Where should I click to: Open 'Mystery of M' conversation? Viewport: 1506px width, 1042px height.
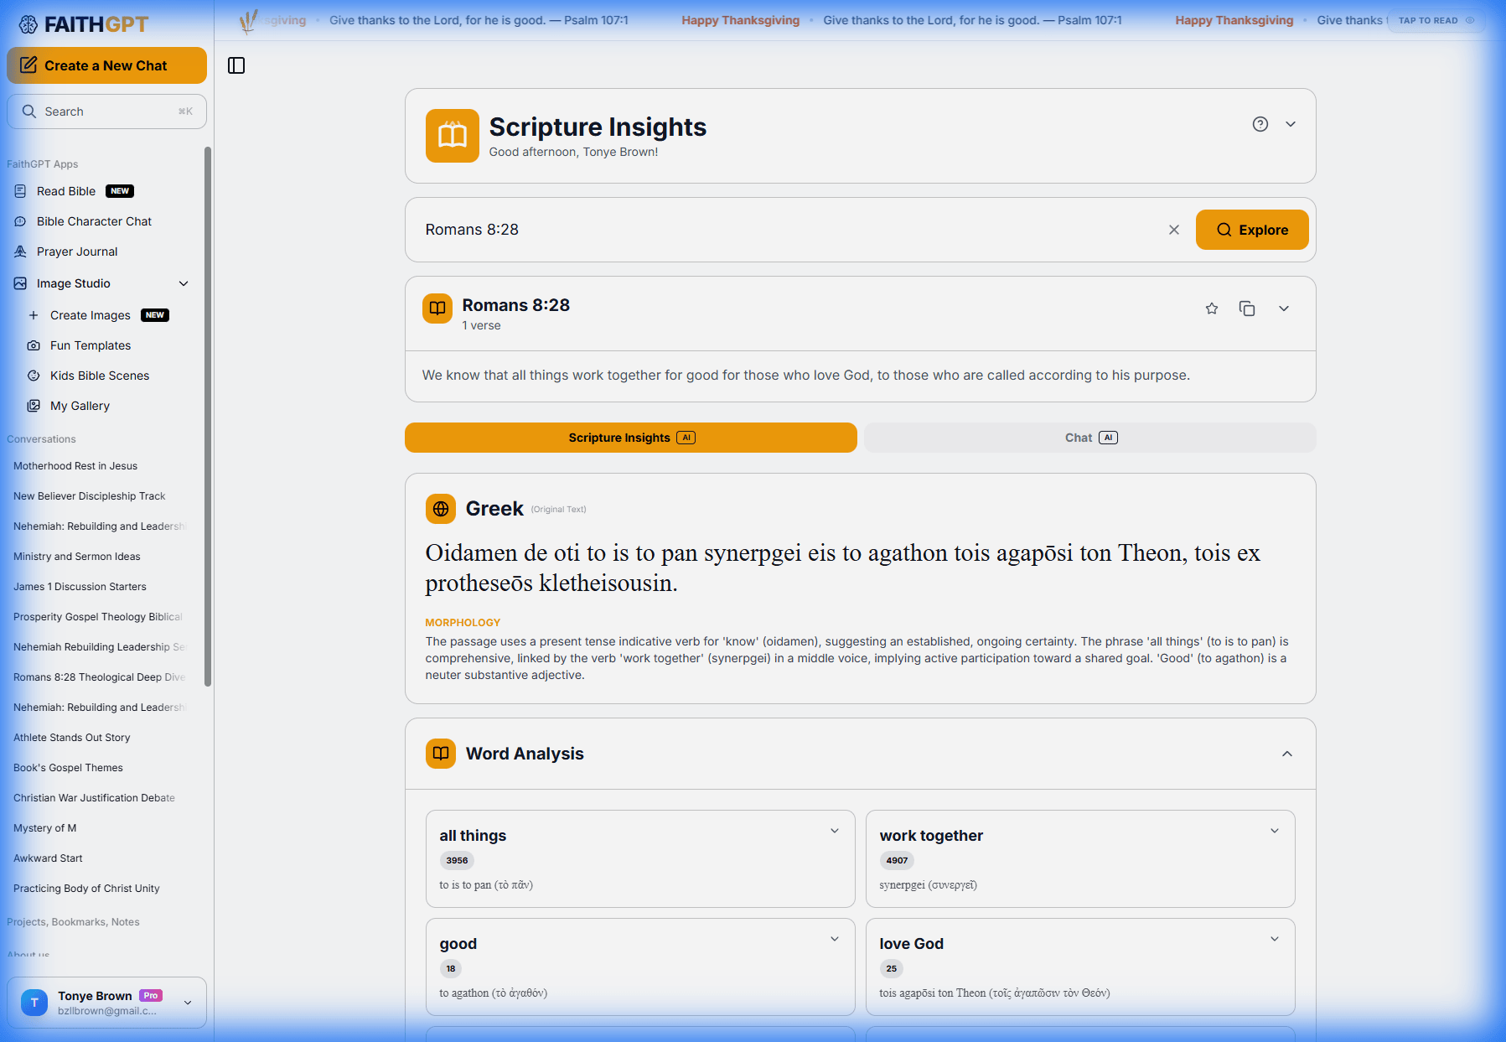(x=44, y=828)
